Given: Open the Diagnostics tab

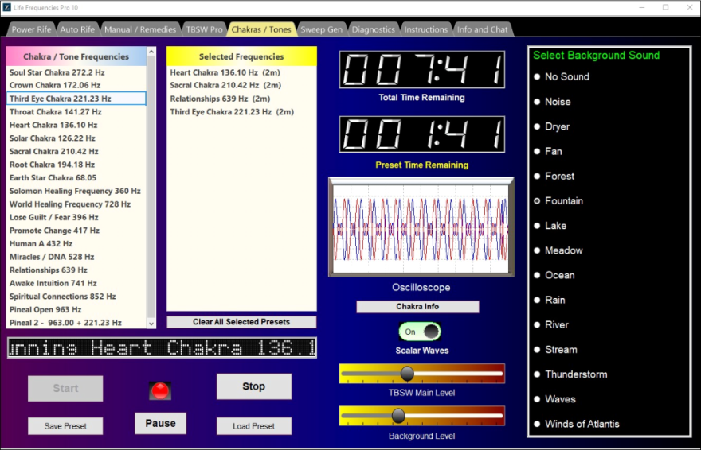Looking at the screenshot, I should pyautogui.click(x=373, y=29).
